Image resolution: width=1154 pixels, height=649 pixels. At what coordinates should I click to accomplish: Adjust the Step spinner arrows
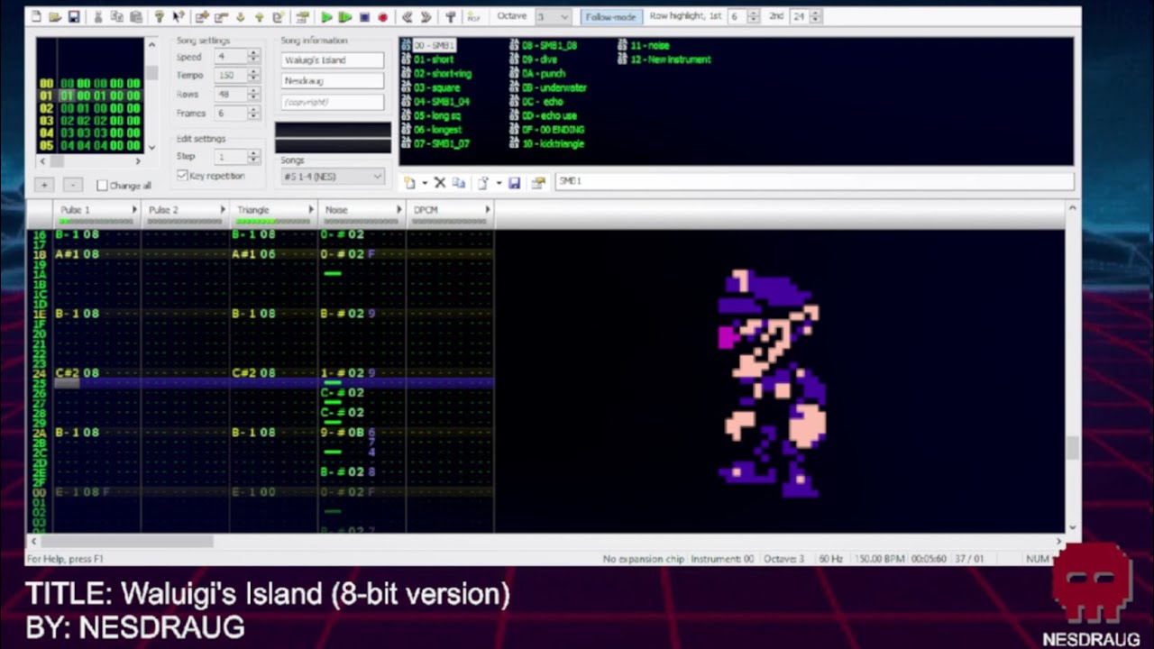pos(253,157)
